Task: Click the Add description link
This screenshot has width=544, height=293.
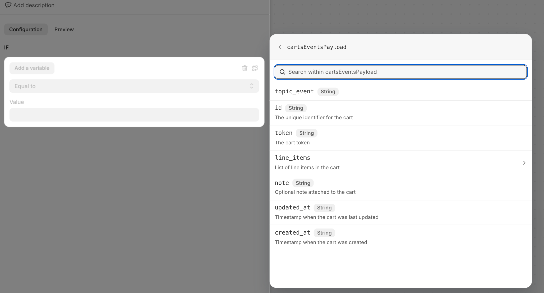Action: tap(34, 5)
